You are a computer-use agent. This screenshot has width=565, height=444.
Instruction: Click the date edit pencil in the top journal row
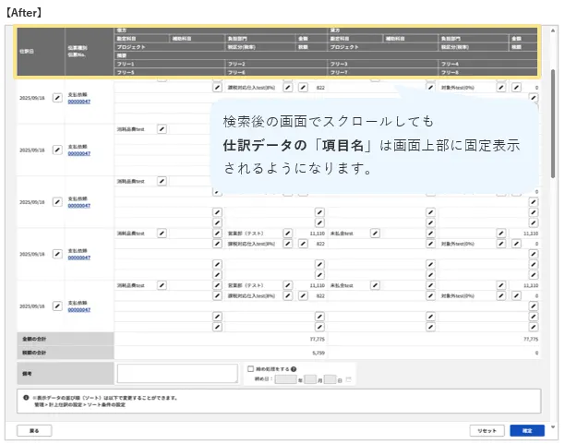[x=56, y=96]
